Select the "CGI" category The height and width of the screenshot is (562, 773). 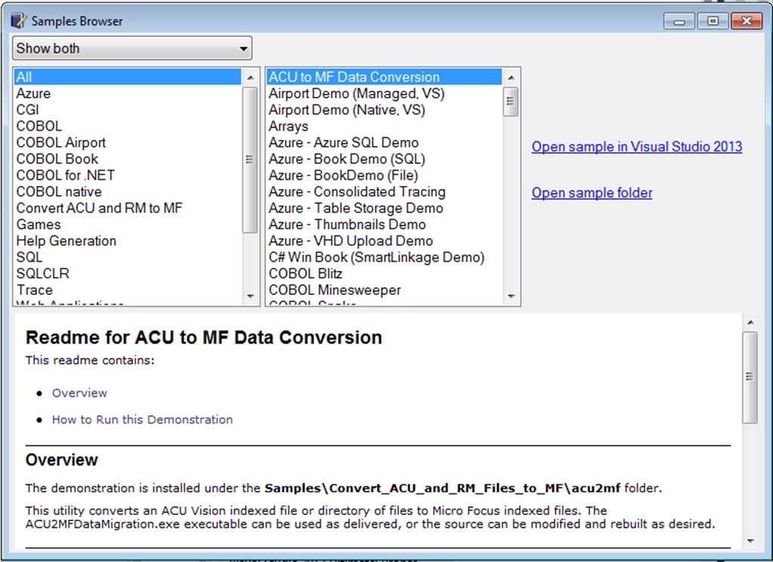[x=128, y=110]
